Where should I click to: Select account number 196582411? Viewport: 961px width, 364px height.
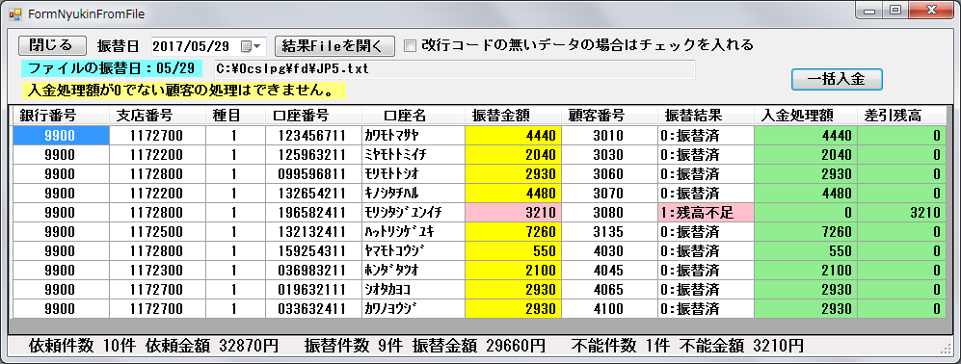pos(313,213)
